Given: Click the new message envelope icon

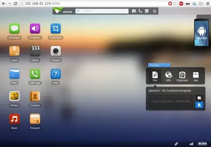Looking at the screenshot, I should click(134, 11).
